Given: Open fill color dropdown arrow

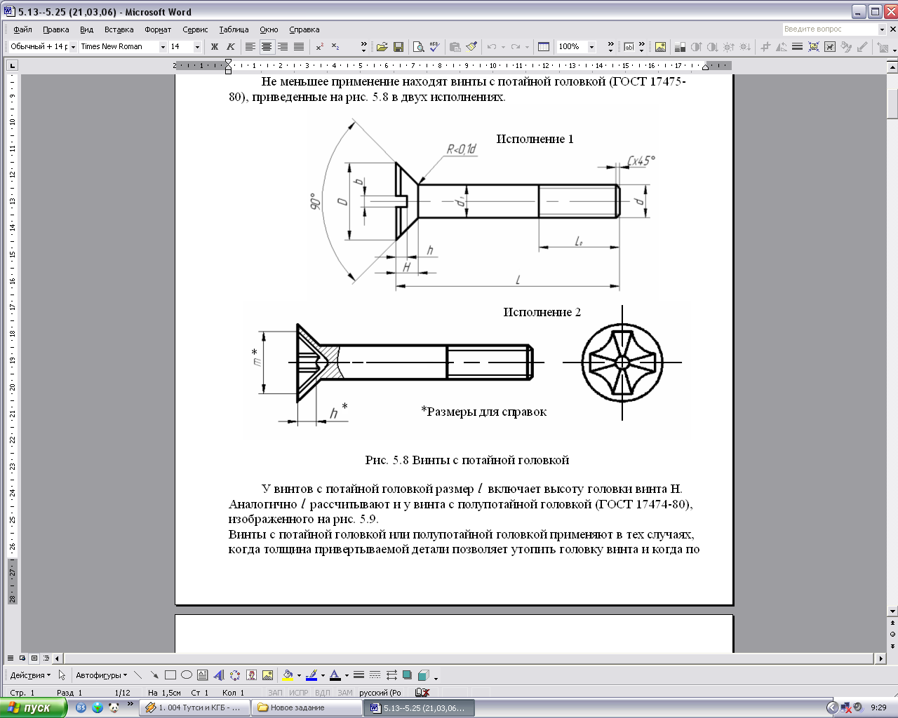Looking at the screenshot, I should coord(299,675).
